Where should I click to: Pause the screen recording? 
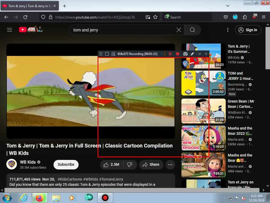(x=170, y=54)
